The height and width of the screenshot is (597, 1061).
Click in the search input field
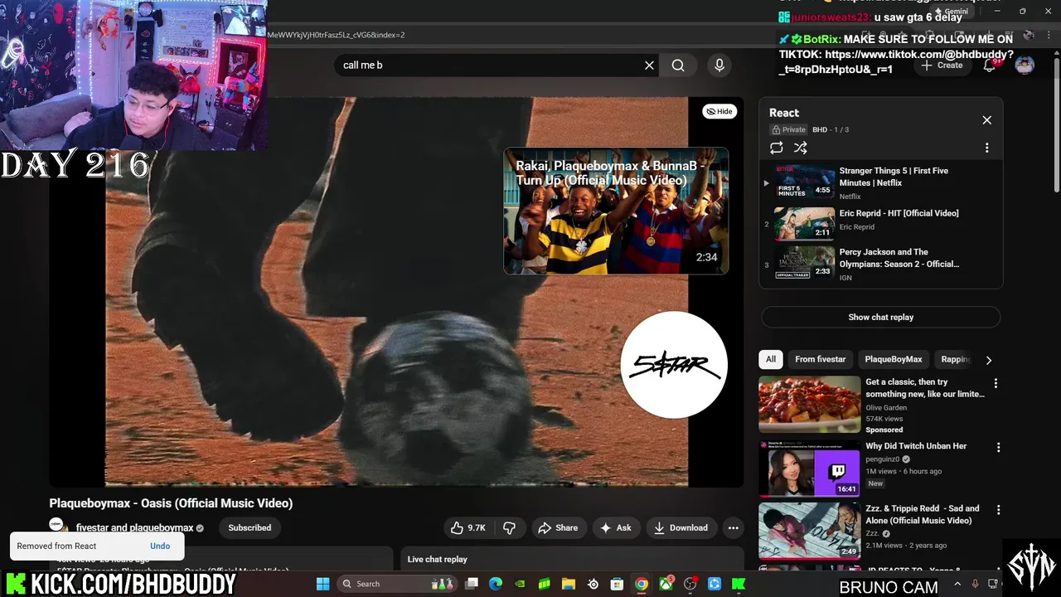pos(487,66)
